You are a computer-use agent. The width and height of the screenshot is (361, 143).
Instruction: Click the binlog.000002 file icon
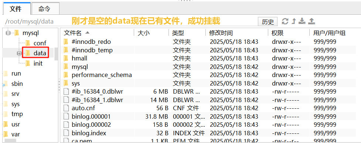point(66,125)
